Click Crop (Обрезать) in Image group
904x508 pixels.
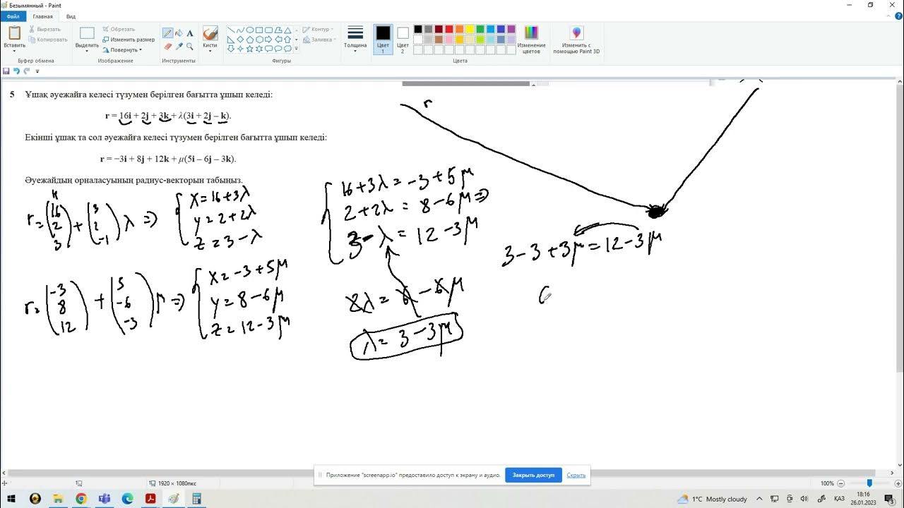click(119, 30)
